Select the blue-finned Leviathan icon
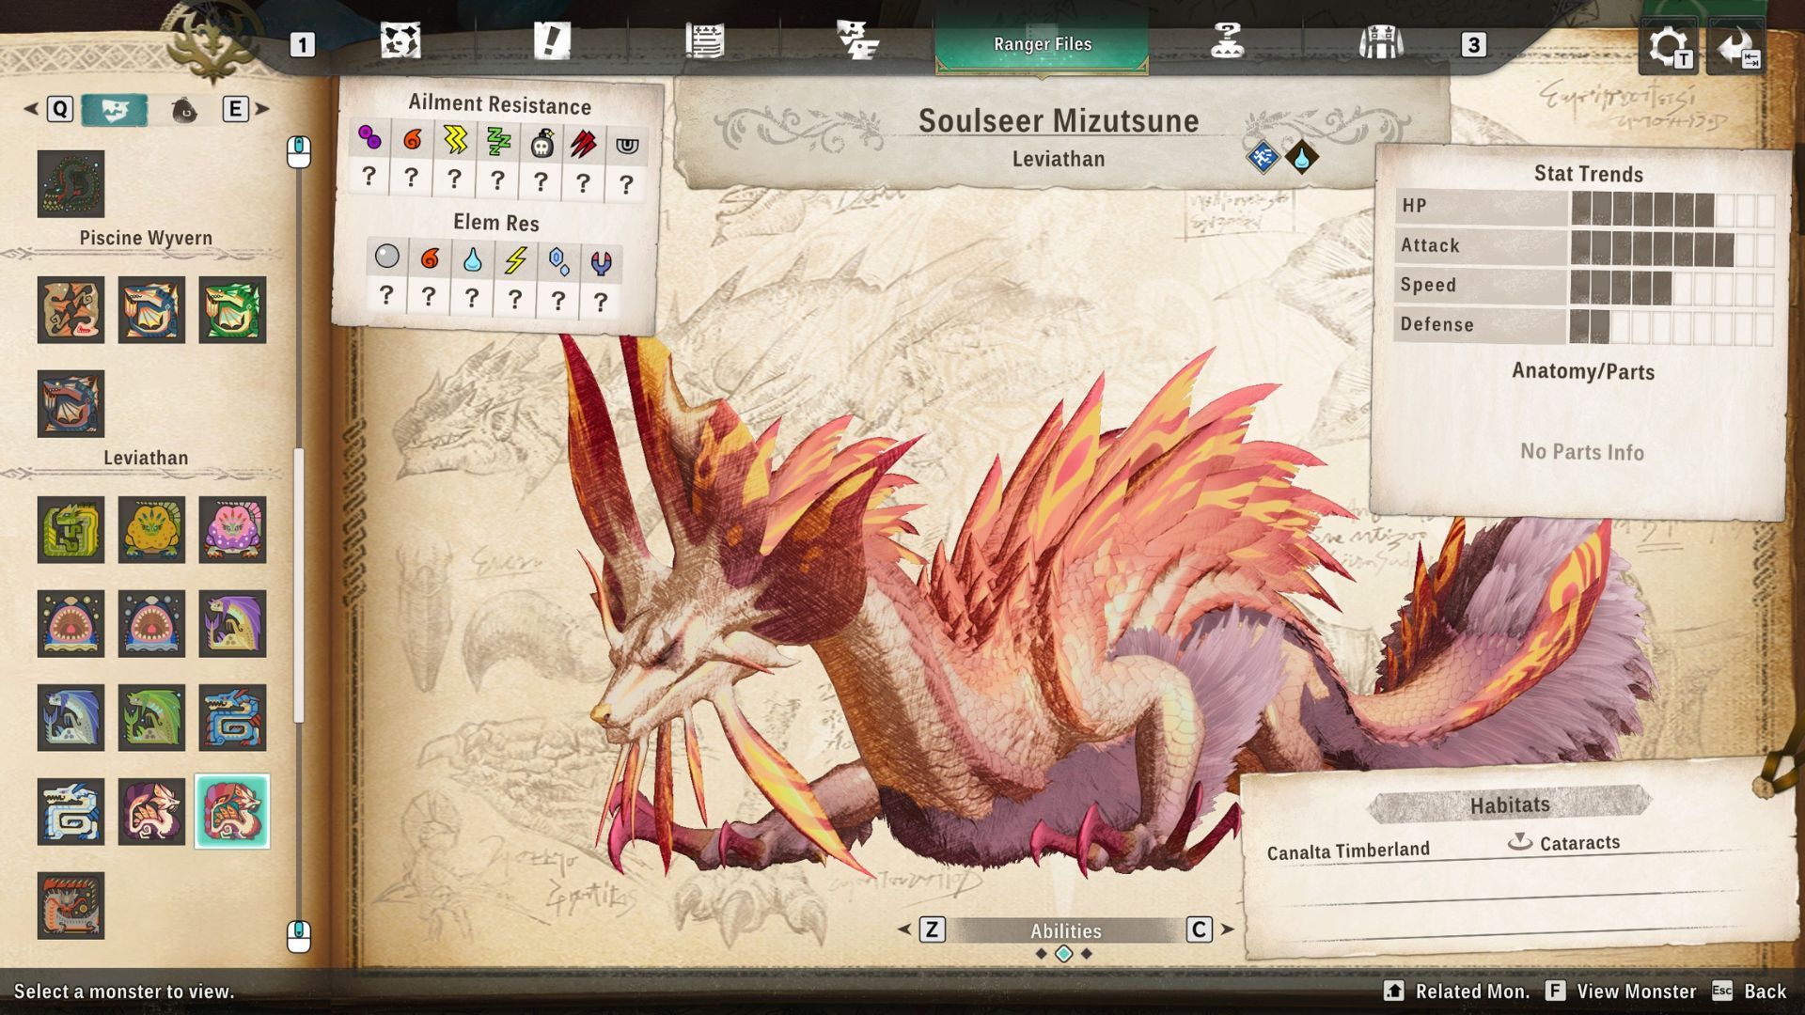The width and height of the screenshot is (1805, 1015). click(71, 718)
